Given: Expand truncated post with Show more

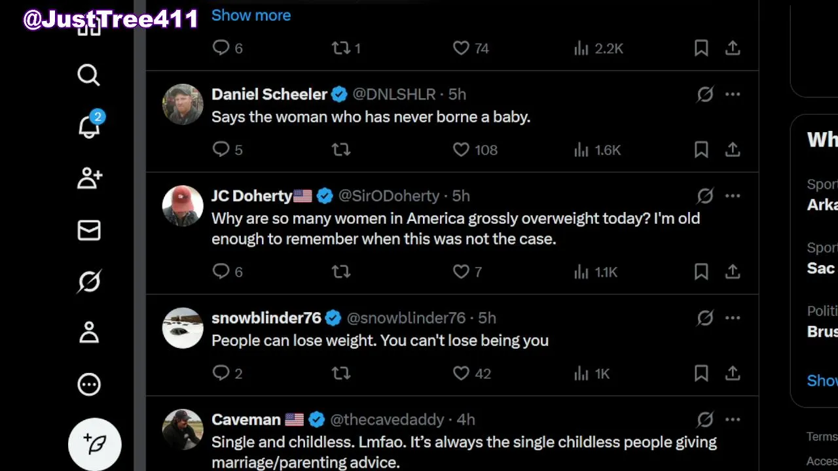Looking at the screenshot, I should point(251,15).
